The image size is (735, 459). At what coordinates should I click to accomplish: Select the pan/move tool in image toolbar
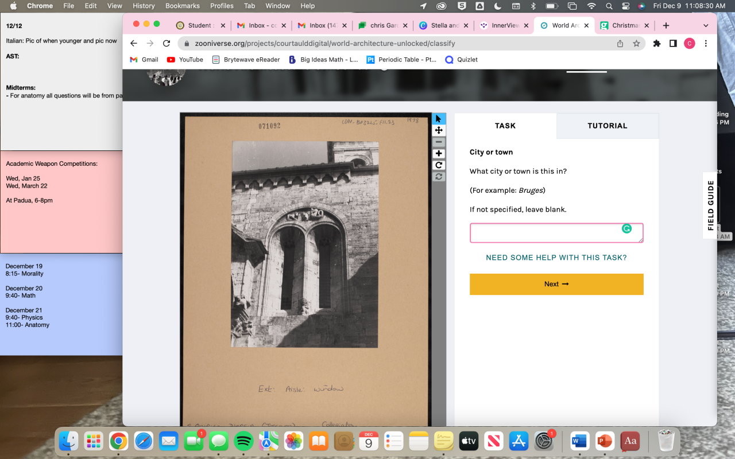(439, 130)
